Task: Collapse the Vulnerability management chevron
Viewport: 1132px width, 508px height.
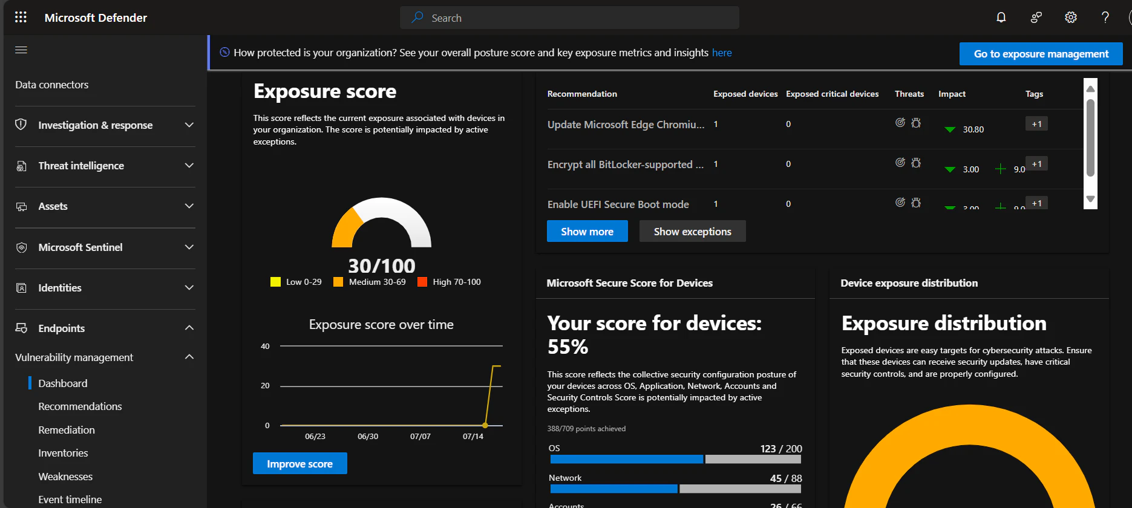Action: (189, 357)
